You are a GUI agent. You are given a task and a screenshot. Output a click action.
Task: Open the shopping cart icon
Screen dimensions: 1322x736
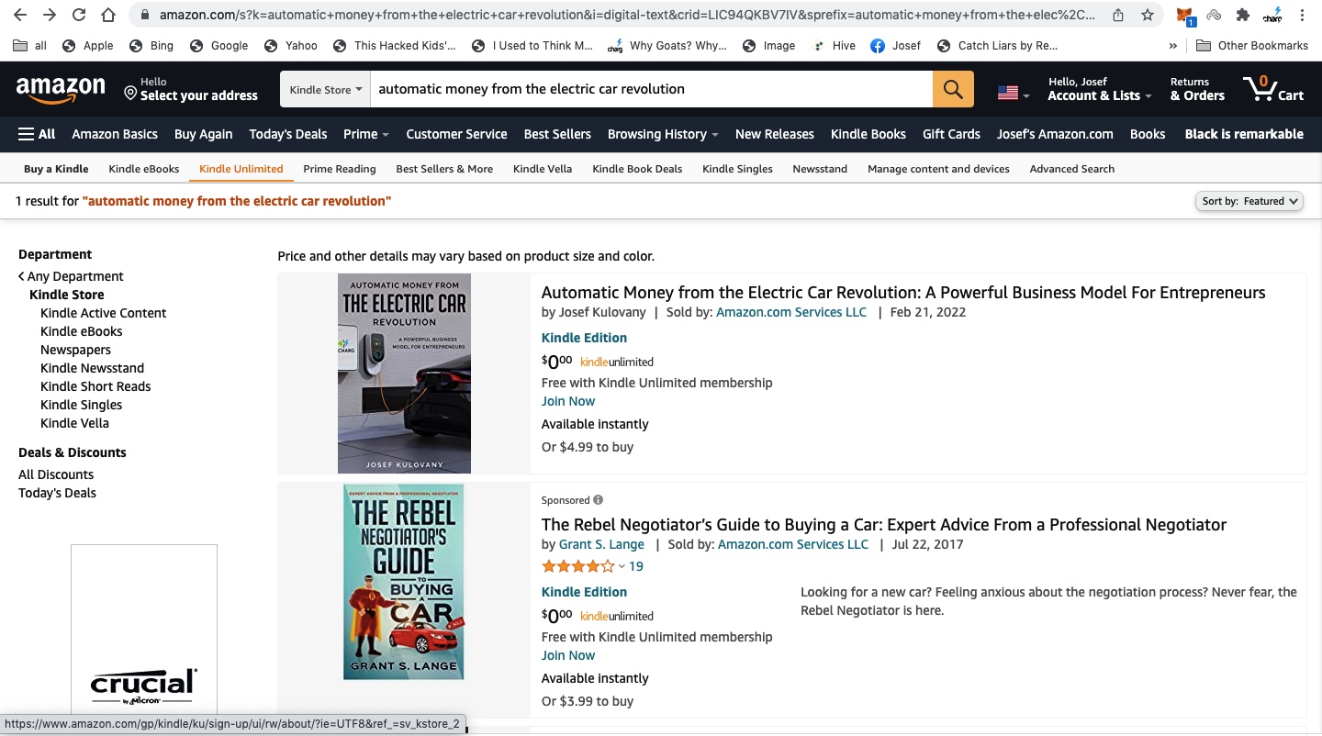click(x=1273, y=88)
